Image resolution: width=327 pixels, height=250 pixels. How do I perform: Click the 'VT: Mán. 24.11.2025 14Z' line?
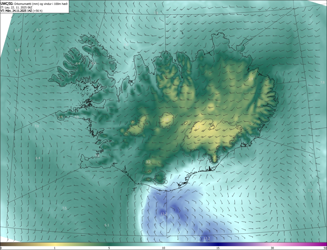click(21, 11)
